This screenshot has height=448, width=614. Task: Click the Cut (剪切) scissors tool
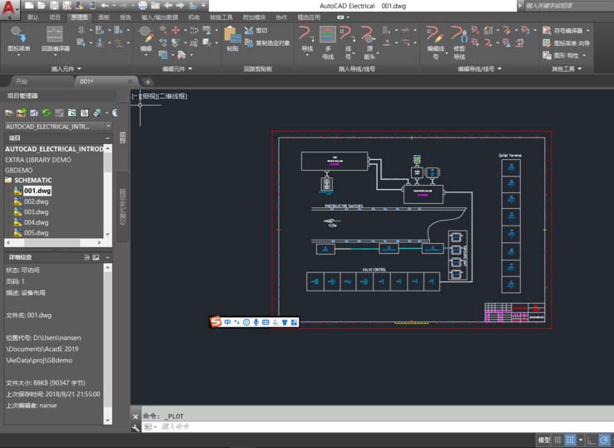coord(255,31)
